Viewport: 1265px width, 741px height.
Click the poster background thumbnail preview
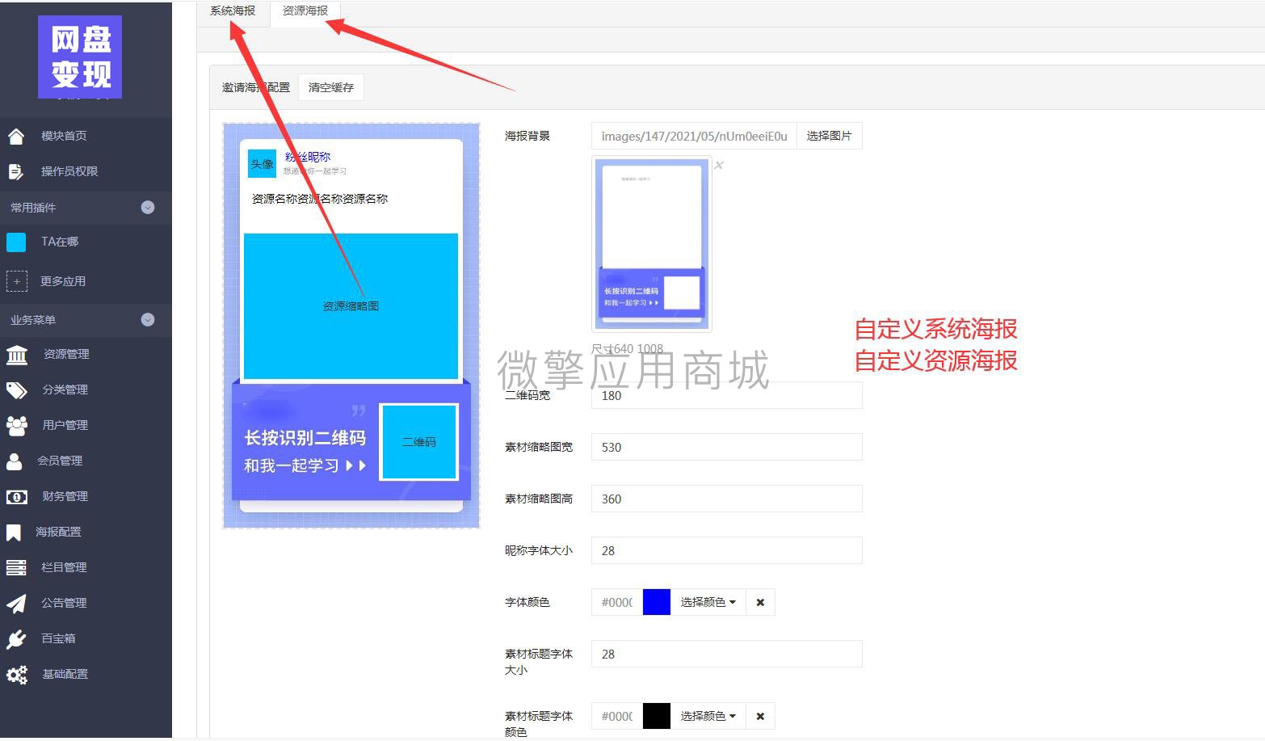tap(652, 243)
